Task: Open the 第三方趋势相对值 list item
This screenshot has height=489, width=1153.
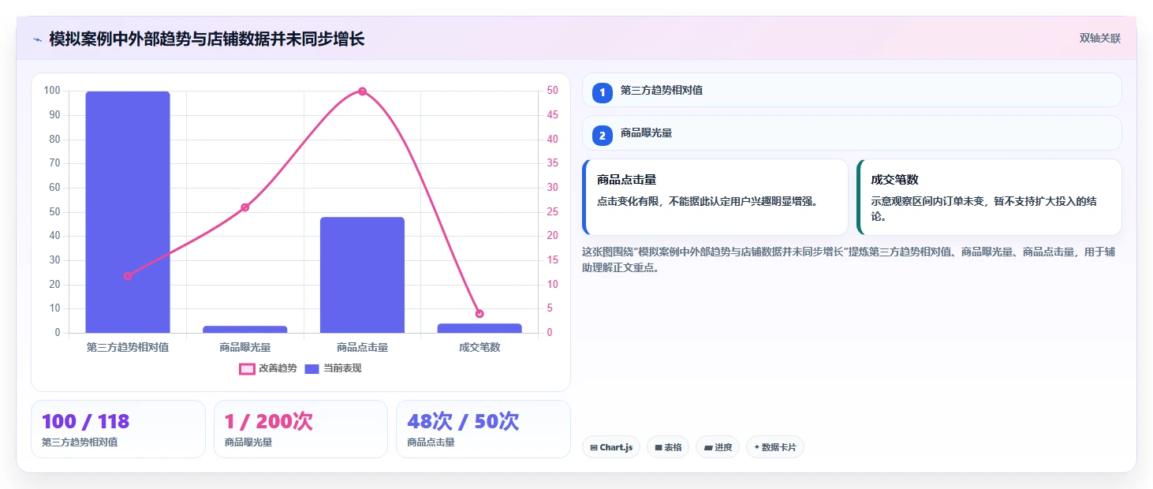Action: coord(852,90)
